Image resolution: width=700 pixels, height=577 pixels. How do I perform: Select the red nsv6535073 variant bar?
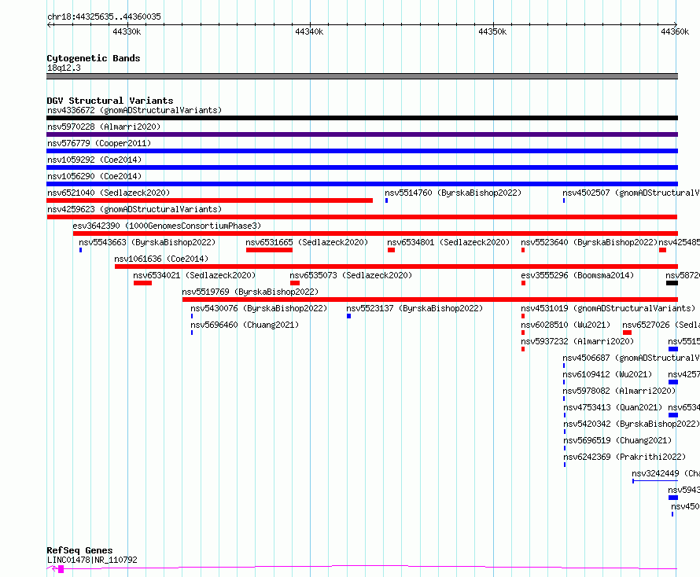(295, 283)
